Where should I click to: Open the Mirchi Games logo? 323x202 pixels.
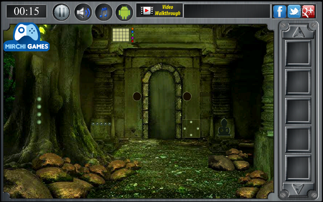point(27,37)
